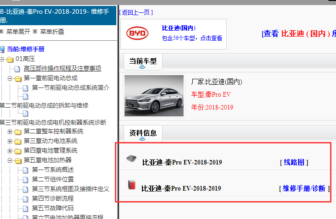This screenshot has width=336, height=219.
Task: Click the 当前:维修手册 root label
Action: 26,49
